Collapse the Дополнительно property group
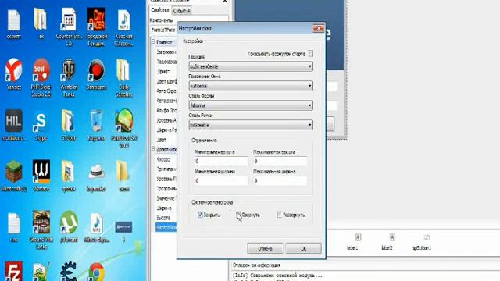This screenshot has width=500, height=281. (x=153, y=149)
